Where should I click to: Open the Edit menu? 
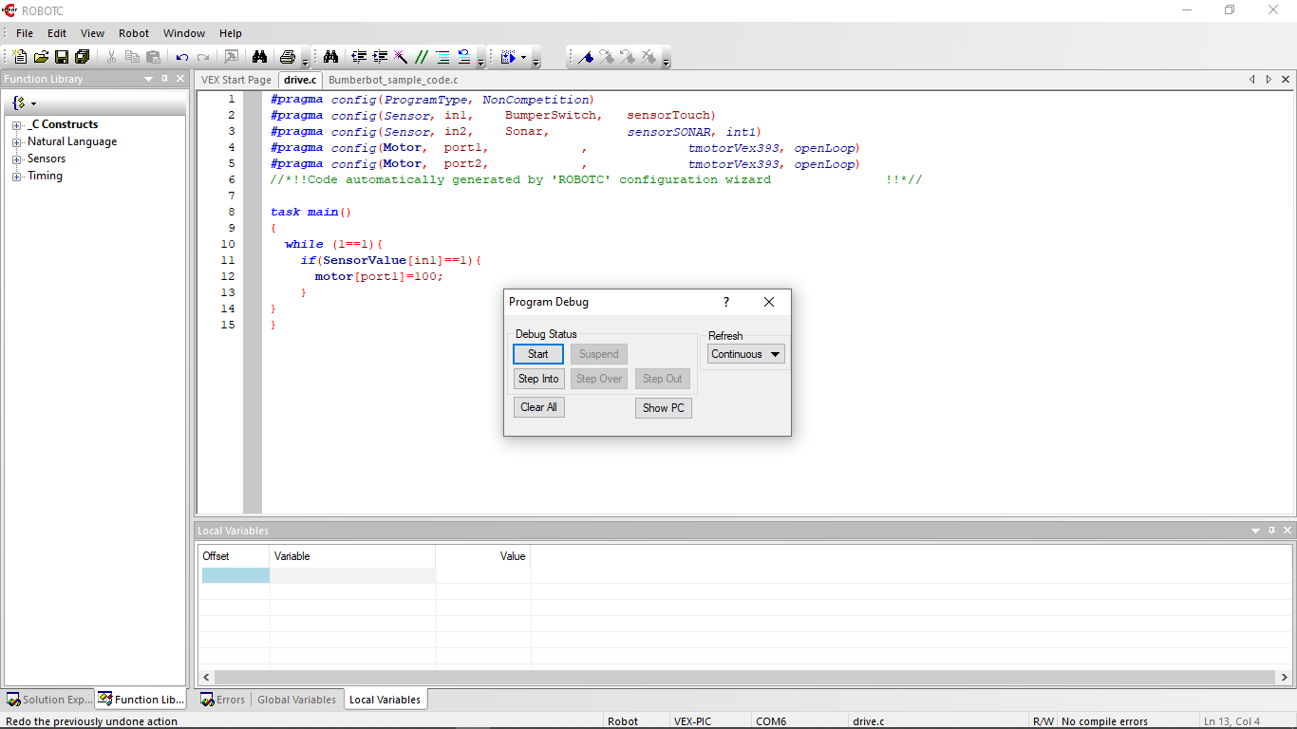tap(57, 33)
